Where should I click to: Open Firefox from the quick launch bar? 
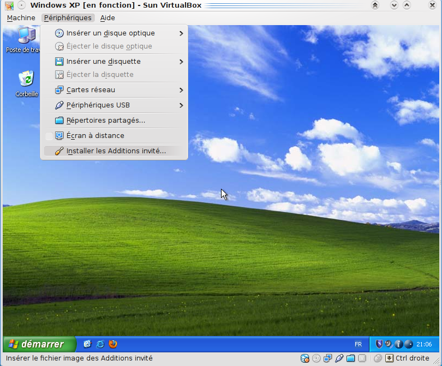pos(113,344)
